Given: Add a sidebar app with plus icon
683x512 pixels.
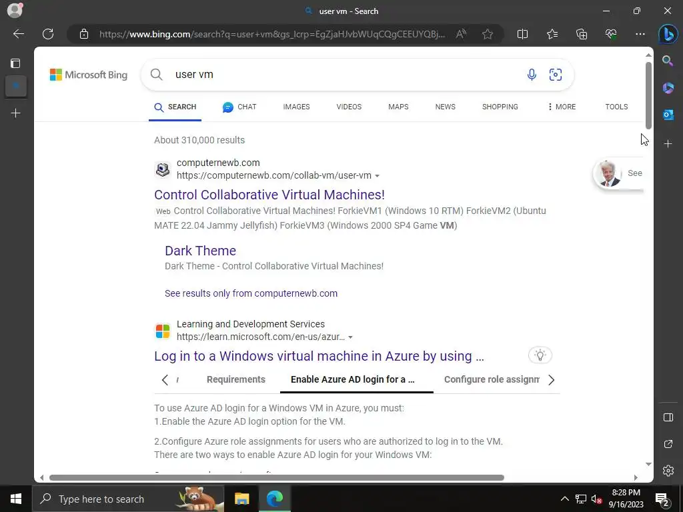Looking at the screenshot, I should 668,144.
